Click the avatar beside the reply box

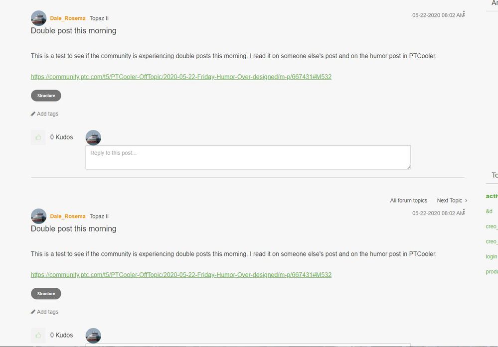click(93, 138)
